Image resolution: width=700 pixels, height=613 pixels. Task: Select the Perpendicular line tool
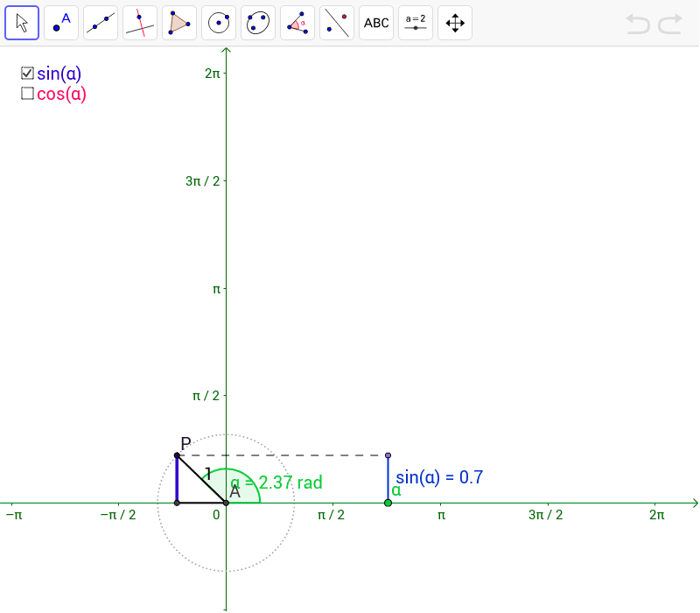(x=140, y=23)
